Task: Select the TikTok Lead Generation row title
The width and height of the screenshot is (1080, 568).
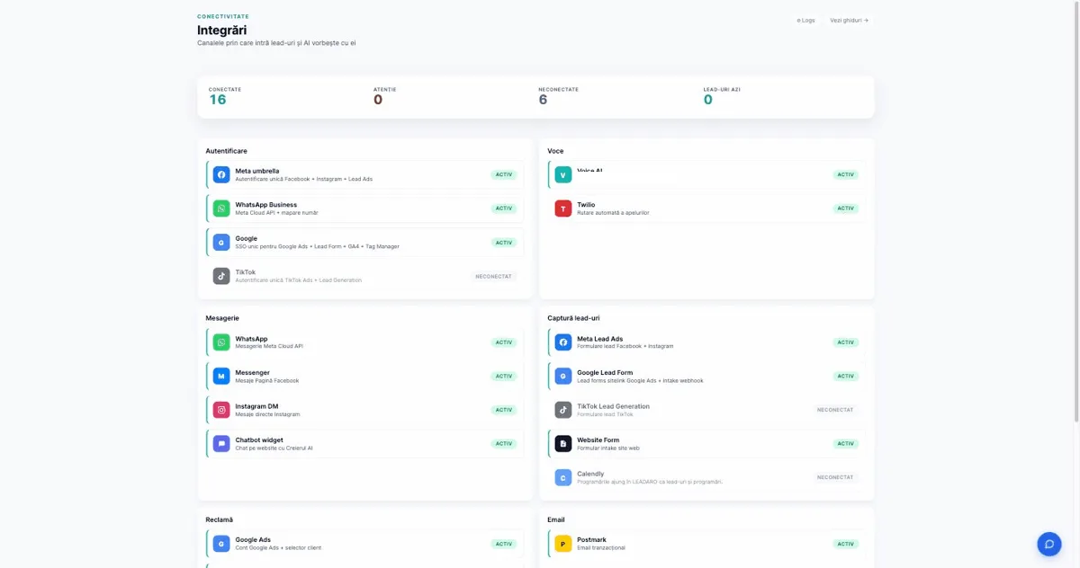Action: [614, 406]
